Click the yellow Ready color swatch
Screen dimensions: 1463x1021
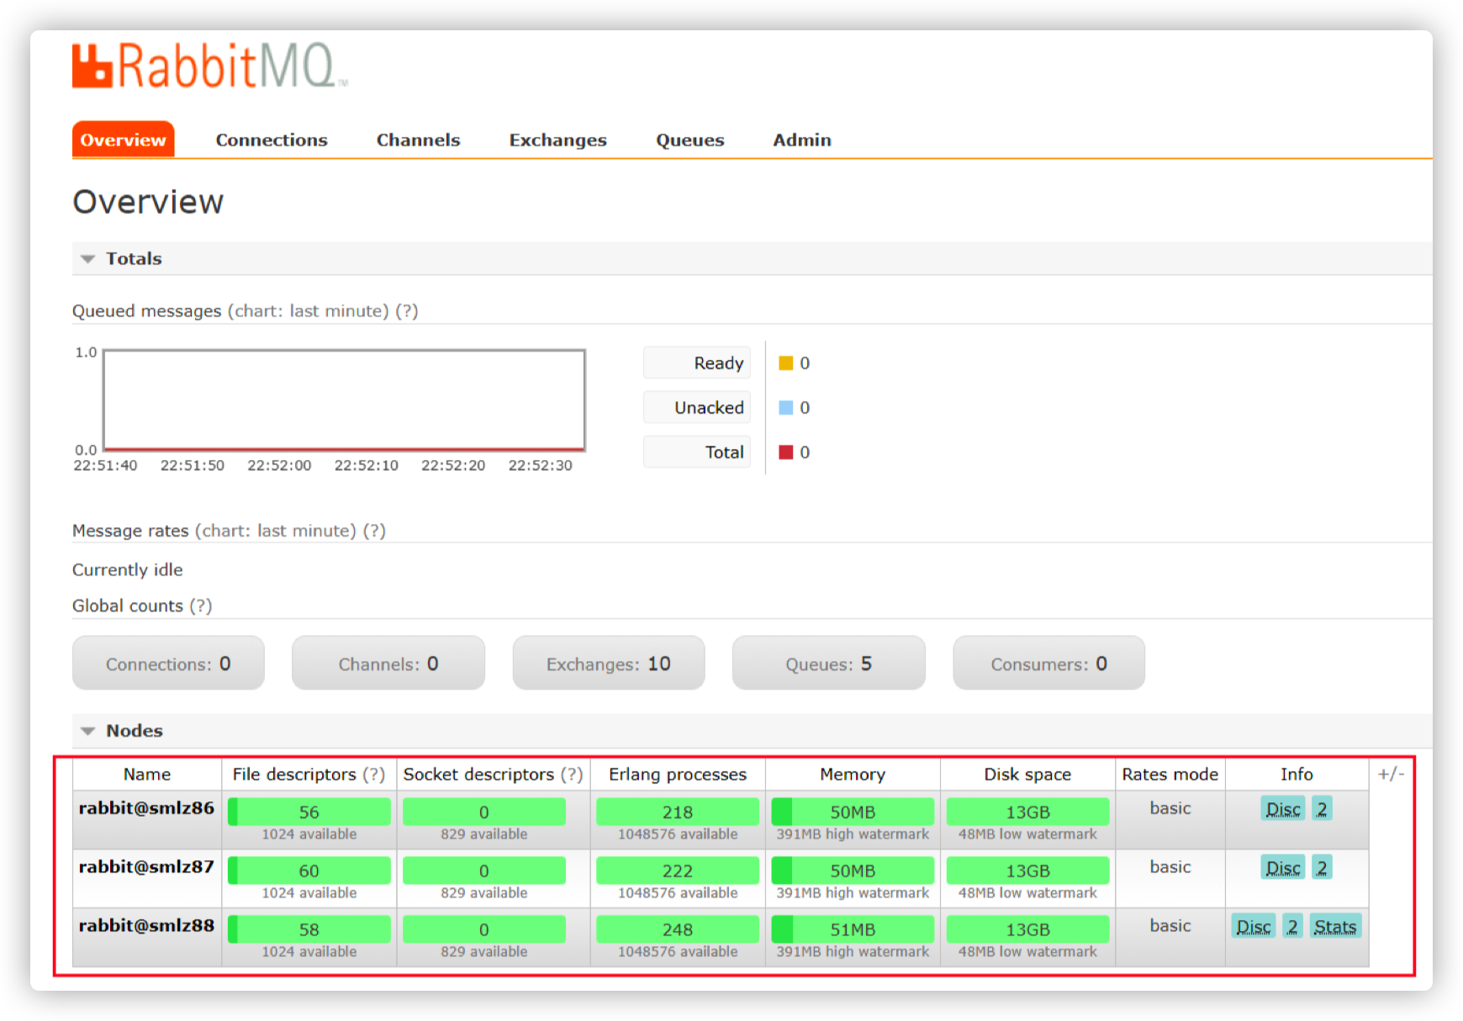pyautogui.click(x=786, y=363)
